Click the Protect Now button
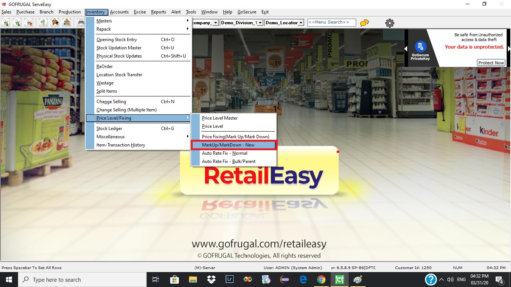Screen dimensions: 511x287 491,63
